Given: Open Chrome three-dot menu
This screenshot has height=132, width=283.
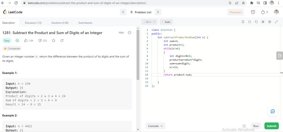Looking at the screenshot, I should 279,3.
